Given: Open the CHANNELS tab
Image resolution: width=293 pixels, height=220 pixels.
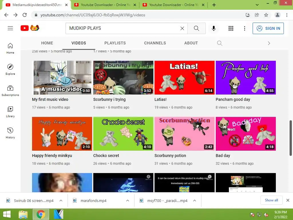Looking at the screenshot, I should (155, 43).
